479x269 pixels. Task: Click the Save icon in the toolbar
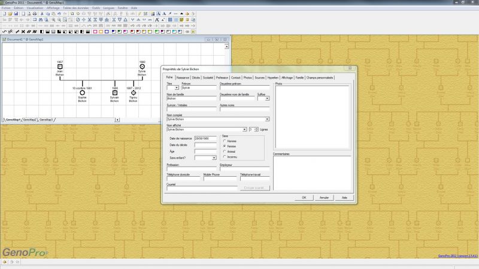coord(16,13)
